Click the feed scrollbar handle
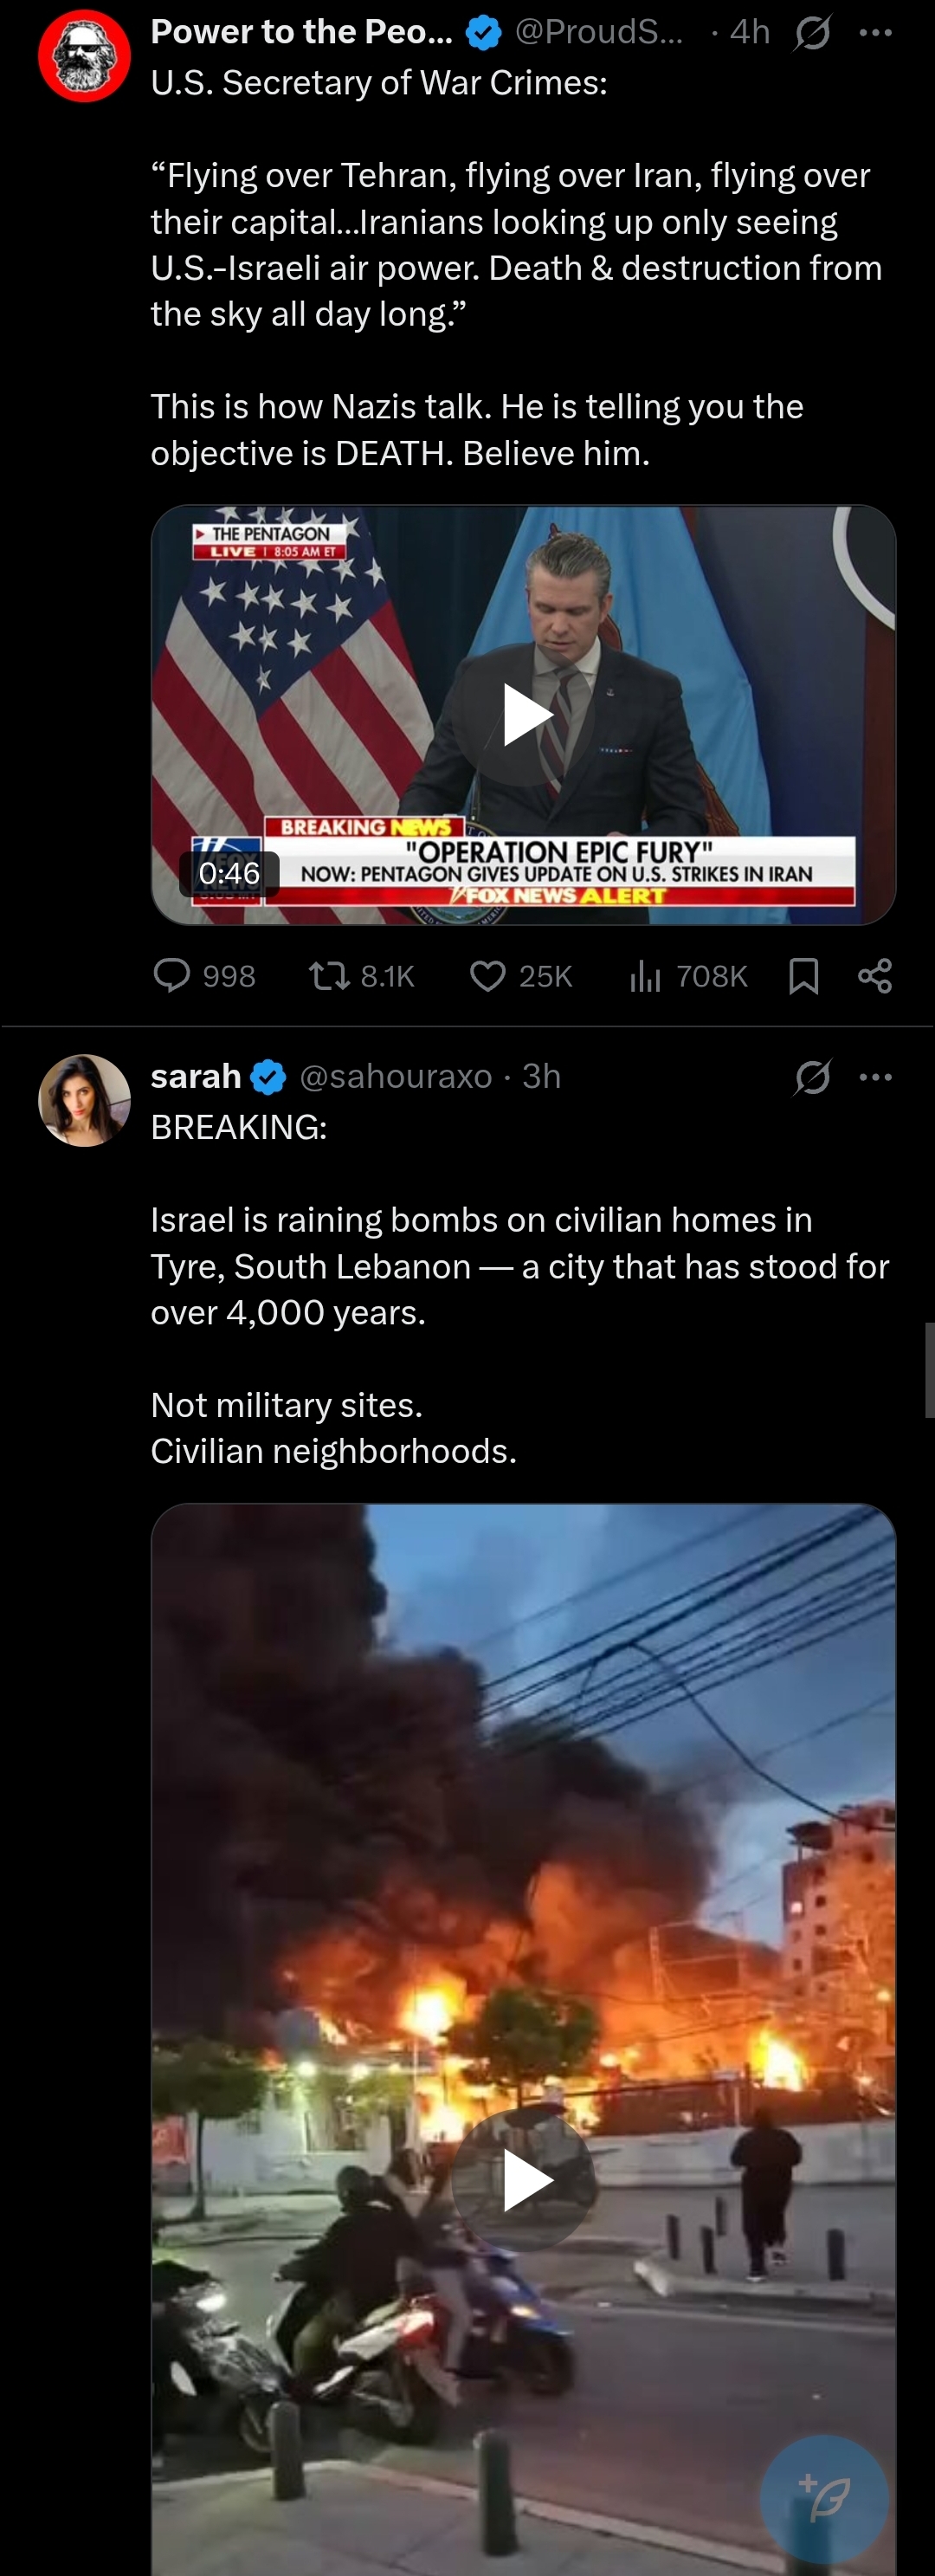 (930, 1370)
